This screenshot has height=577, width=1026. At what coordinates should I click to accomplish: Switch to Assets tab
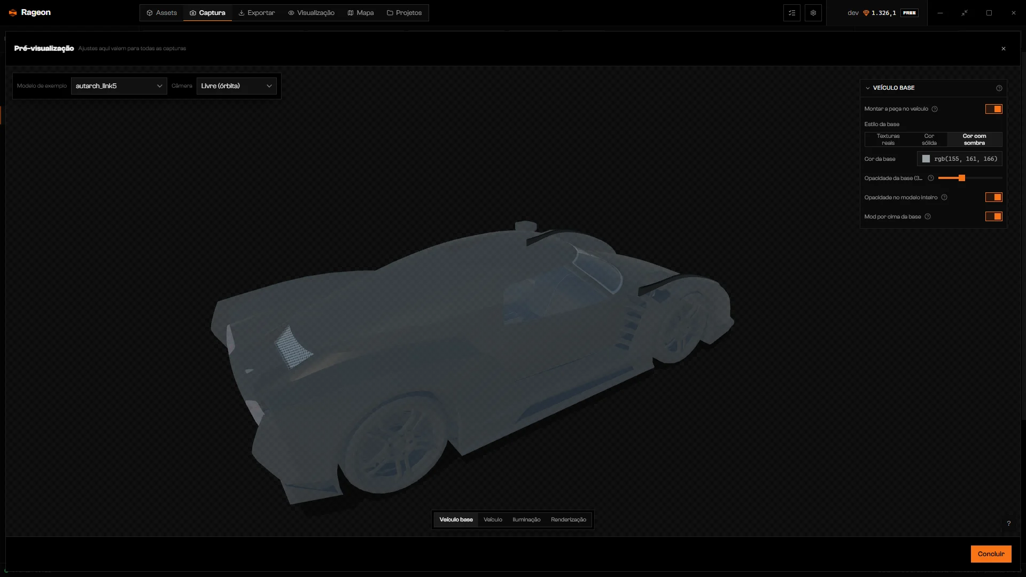point(161,13)
